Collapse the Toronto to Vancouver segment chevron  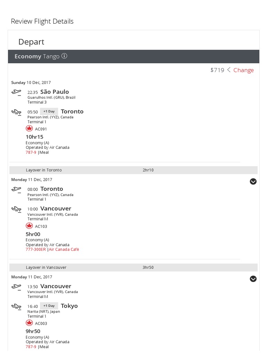click(x=253, y=181)
